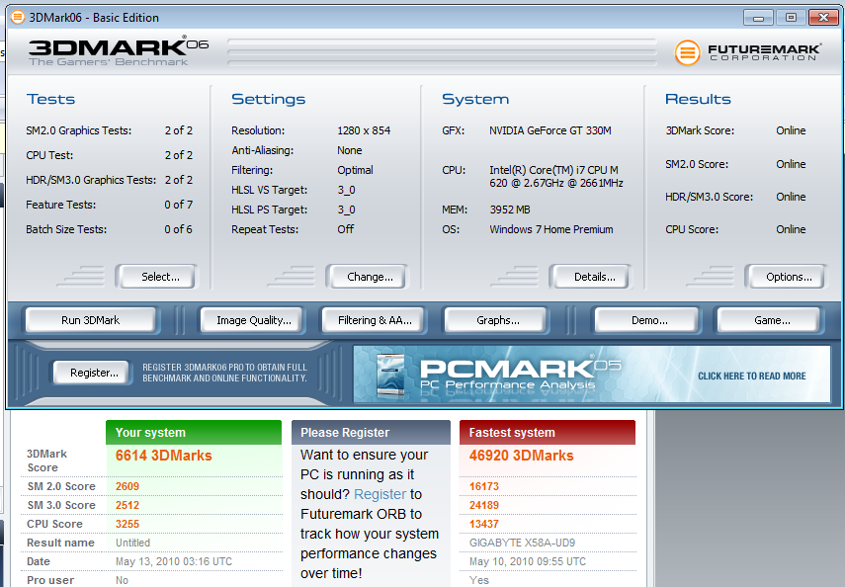Click the Futuremark Corporation orange logo

687,52
